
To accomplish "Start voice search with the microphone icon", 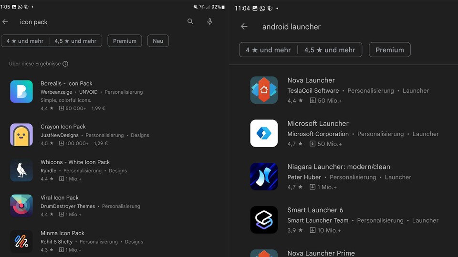I will pos(210,21).
